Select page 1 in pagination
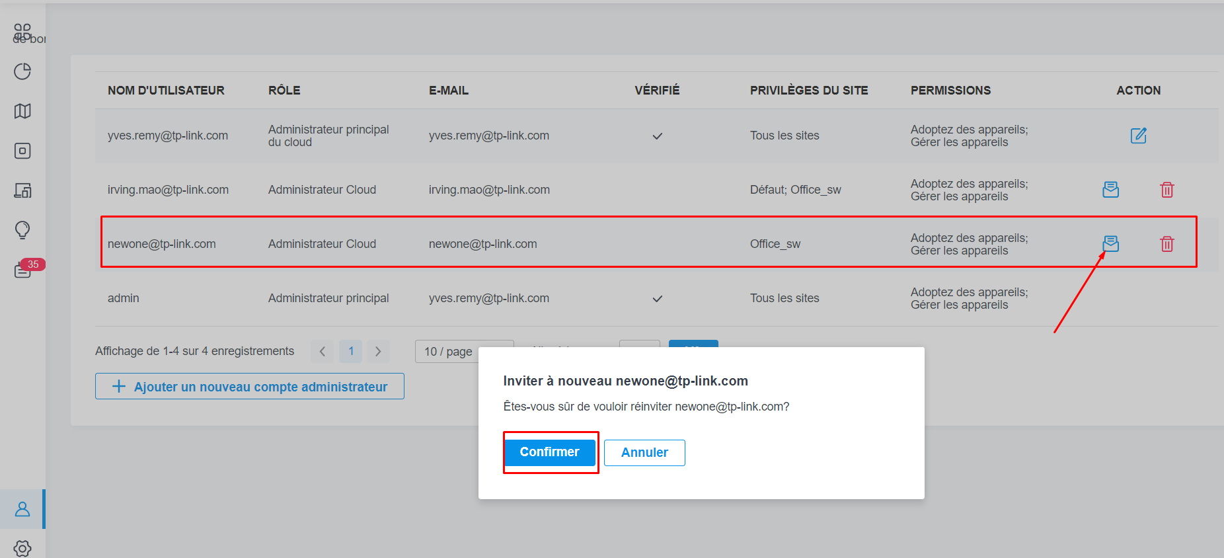1224x558 pixels. point(351,351)
